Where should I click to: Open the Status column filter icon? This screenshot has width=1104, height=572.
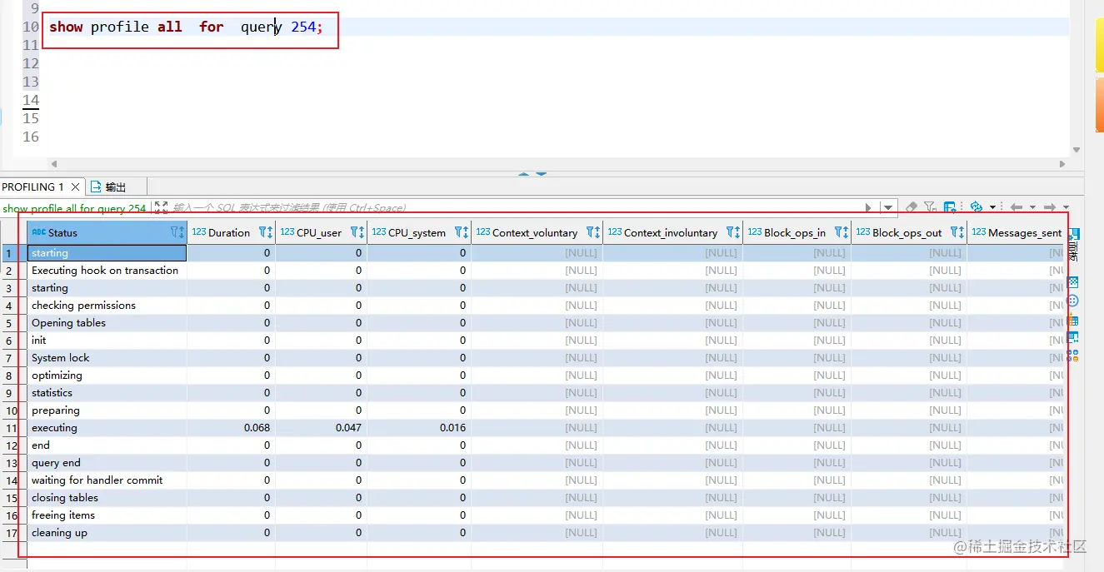coord(176,233)
